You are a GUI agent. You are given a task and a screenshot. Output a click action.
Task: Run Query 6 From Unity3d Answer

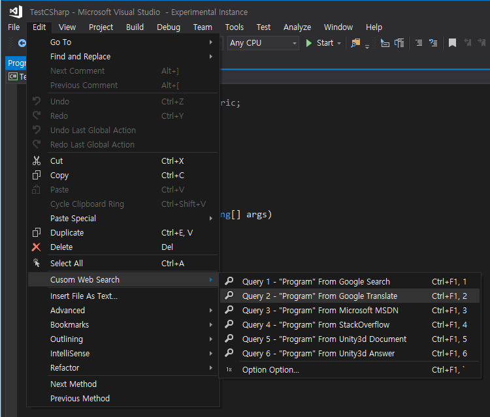[350, 353]
